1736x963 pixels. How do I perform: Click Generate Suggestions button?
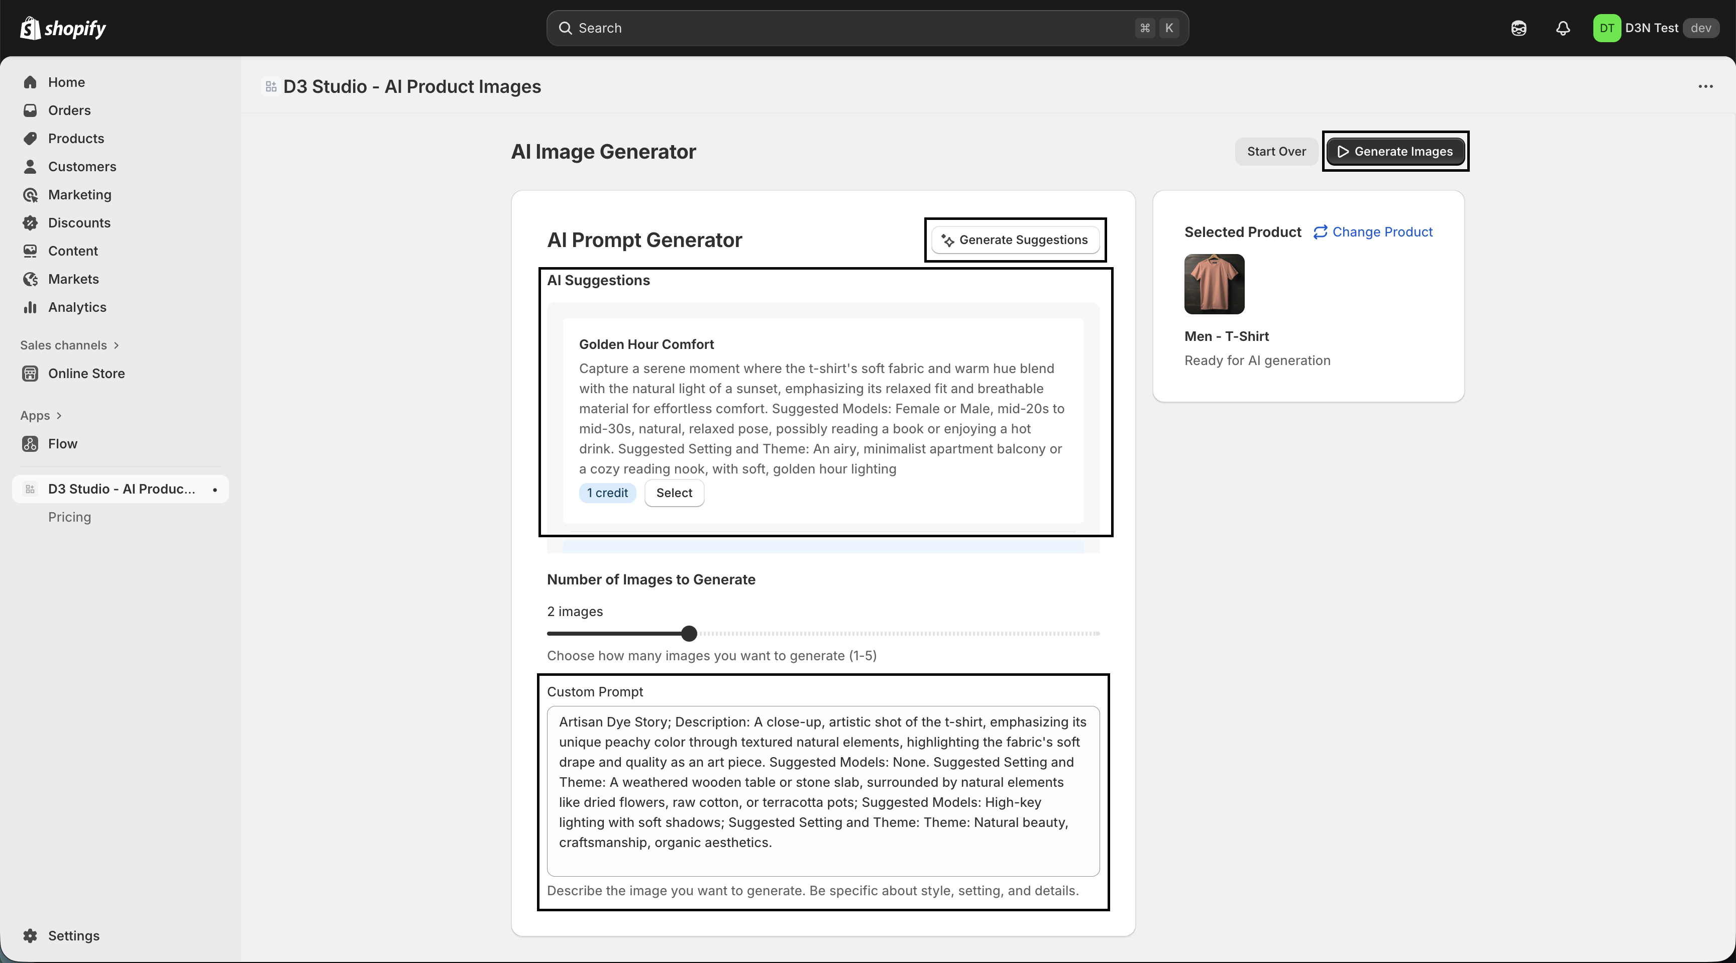pyautogui.click(x=1015, y=240)
